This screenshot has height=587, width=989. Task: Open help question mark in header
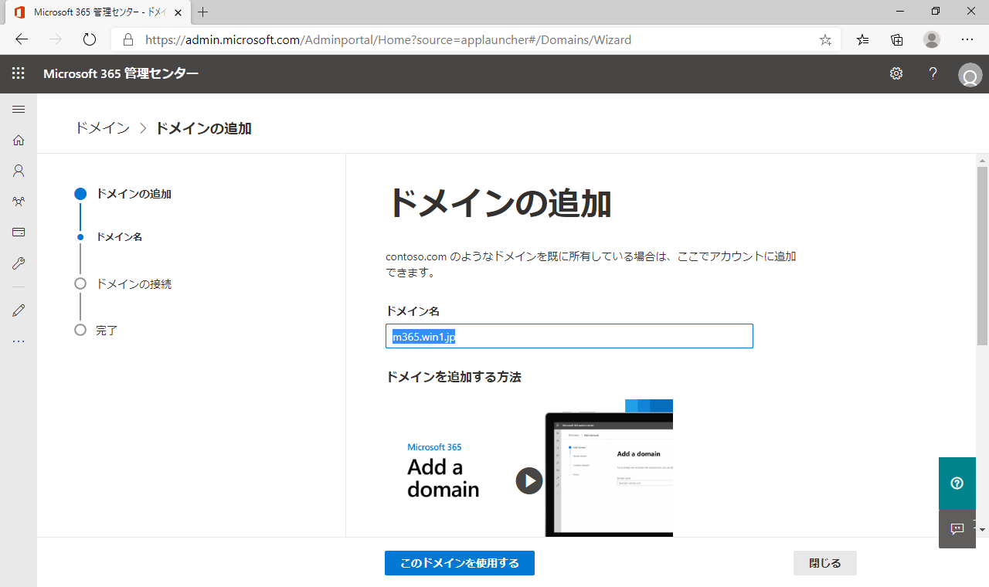(x=933, y=73)
